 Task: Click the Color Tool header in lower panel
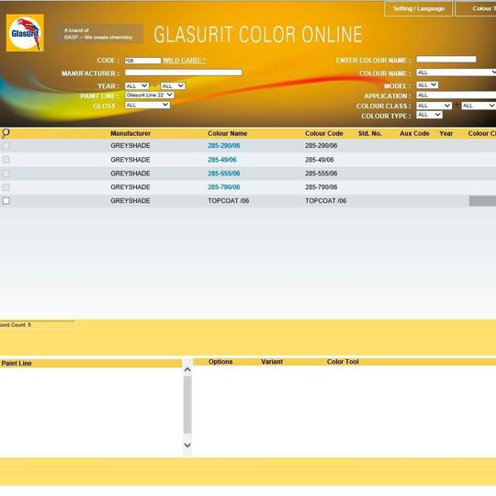coord(343,362)
